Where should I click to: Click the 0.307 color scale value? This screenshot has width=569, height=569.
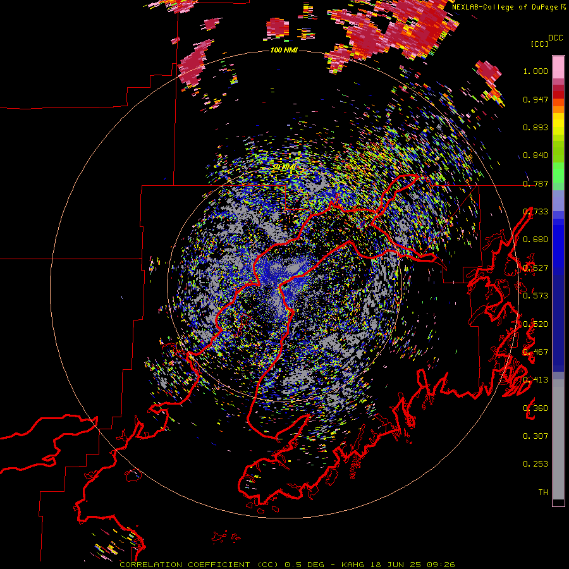tap(535, 436)
